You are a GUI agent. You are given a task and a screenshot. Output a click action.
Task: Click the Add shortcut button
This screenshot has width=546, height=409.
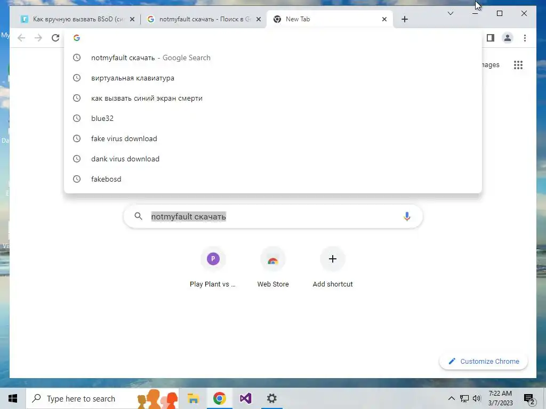[x=333, y=268]
